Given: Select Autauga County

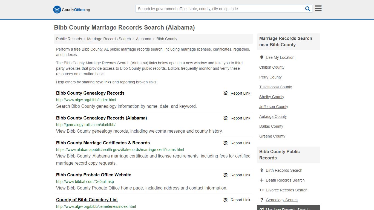Looking at the screenshot, I should click(273, 116).
